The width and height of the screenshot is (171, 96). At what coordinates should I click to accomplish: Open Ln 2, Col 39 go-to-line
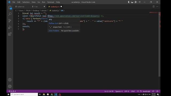(109, 91)
